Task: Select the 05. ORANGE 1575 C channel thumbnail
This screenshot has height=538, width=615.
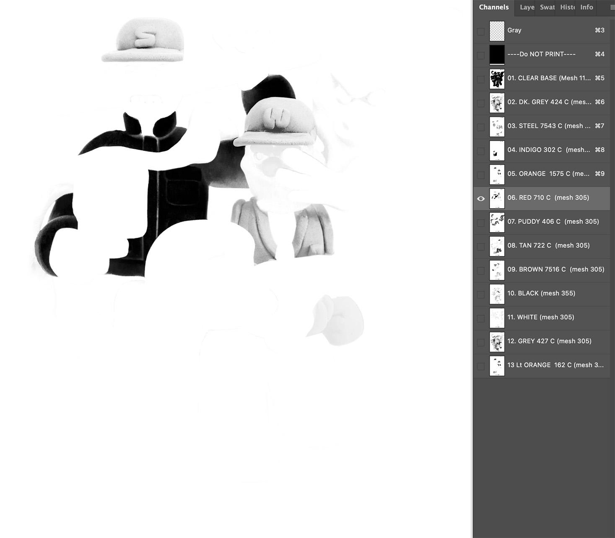Action: click(497, 174)
